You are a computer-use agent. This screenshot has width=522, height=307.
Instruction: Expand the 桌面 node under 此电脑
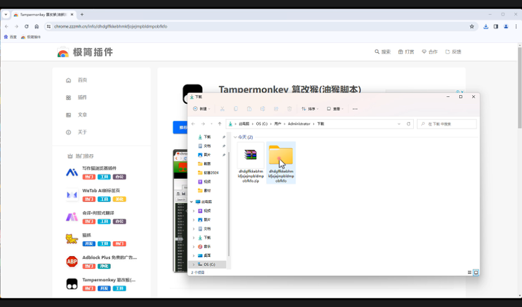click(193, 255)
